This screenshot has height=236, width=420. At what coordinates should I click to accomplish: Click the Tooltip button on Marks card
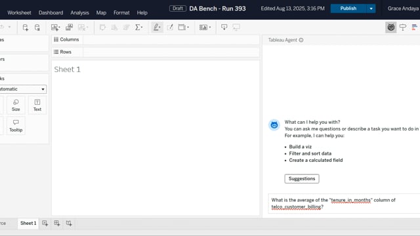pos(16,126)
